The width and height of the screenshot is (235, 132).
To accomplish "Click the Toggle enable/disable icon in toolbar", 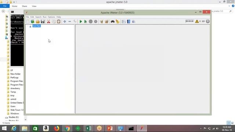I will point(75,21).
